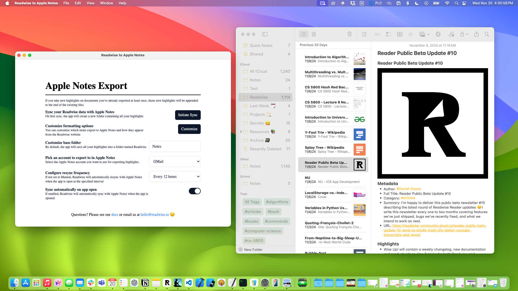
Task: Click the new note compose icon
Action: (364, 34)
